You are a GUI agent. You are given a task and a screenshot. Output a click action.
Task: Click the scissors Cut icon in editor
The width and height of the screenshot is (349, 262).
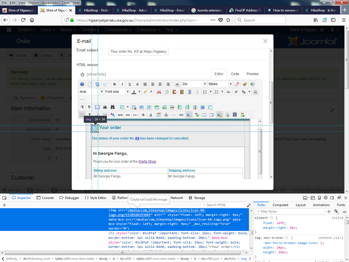click(x=159, y=92)
